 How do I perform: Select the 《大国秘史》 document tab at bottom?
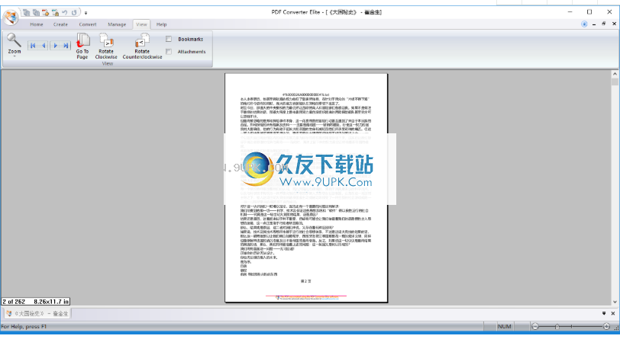tap(37, 314)
